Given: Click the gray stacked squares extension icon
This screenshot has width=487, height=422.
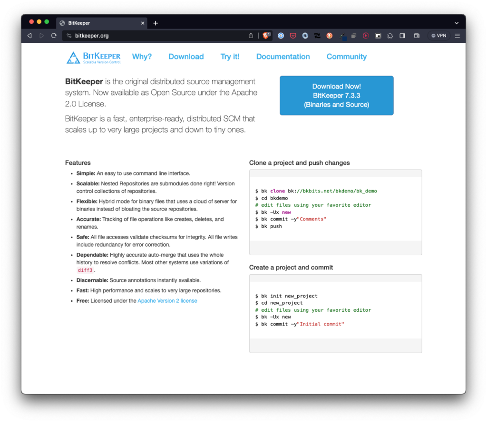Looking at the screenshot, I should tap(354, 36).
